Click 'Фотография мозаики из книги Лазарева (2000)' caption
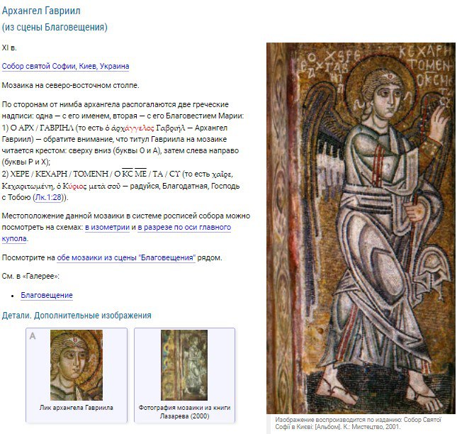 tap(184, 411)
